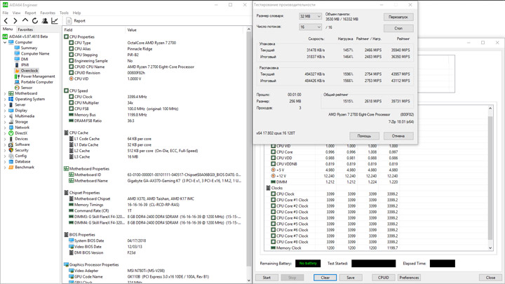505x284 pixels.
Task: Open the thread count 16 dropdown
Action: coord(310,27)
